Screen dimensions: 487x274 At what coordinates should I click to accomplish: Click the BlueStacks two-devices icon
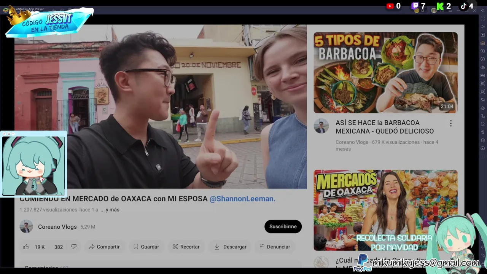point(483,116)
